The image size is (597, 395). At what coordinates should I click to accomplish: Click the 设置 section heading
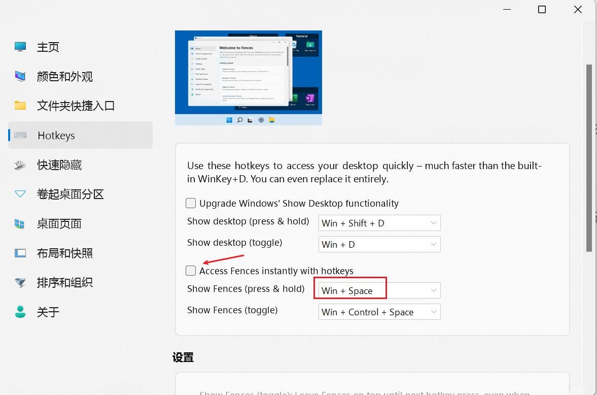[183, 357]
